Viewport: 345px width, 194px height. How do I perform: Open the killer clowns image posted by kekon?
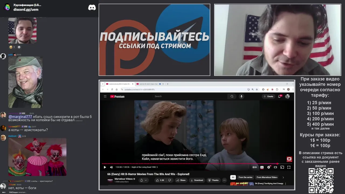pos(37,157)
